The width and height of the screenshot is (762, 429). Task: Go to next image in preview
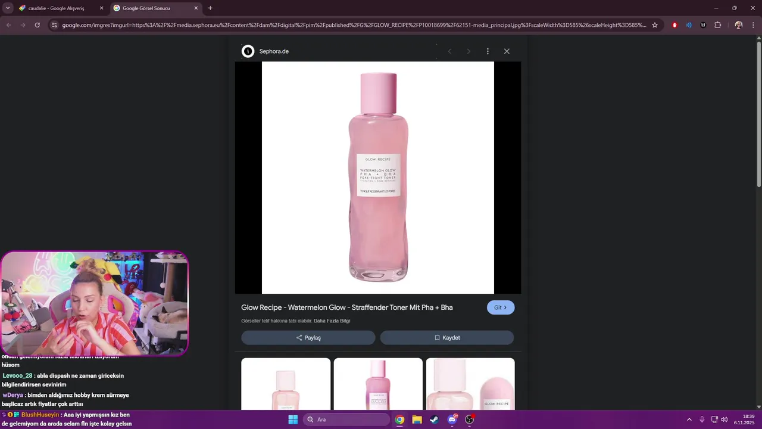pos(469,51)
